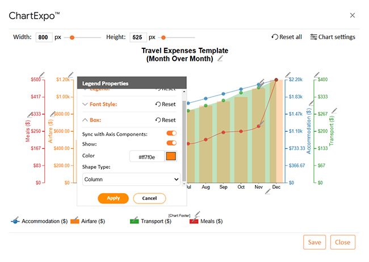Click pencil icon above Transport axis

point(317,74)
